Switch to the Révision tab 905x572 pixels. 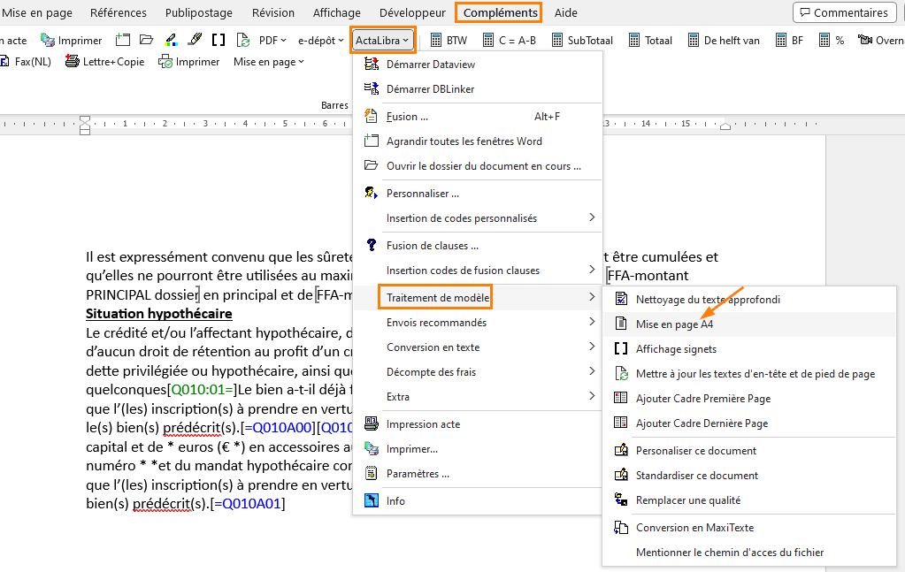[273, 12]
